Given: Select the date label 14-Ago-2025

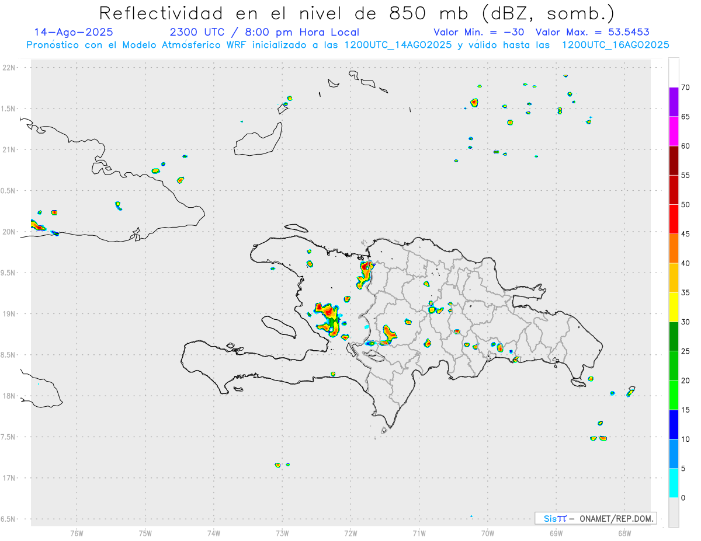Looking at the screenshot, I should coord(74,32).
